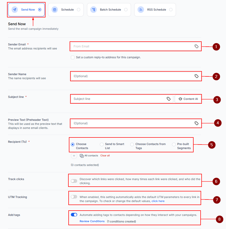Viewport: 226px width, 229px height.
Task: Click the RSS Schedule feed icon
Action: click(x=141, y=10)
